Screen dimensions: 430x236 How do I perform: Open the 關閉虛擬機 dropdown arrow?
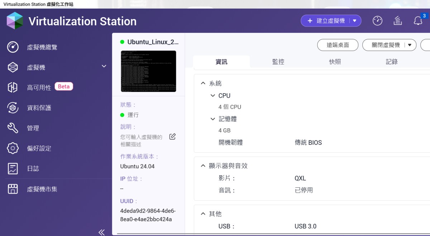point(410,45)
